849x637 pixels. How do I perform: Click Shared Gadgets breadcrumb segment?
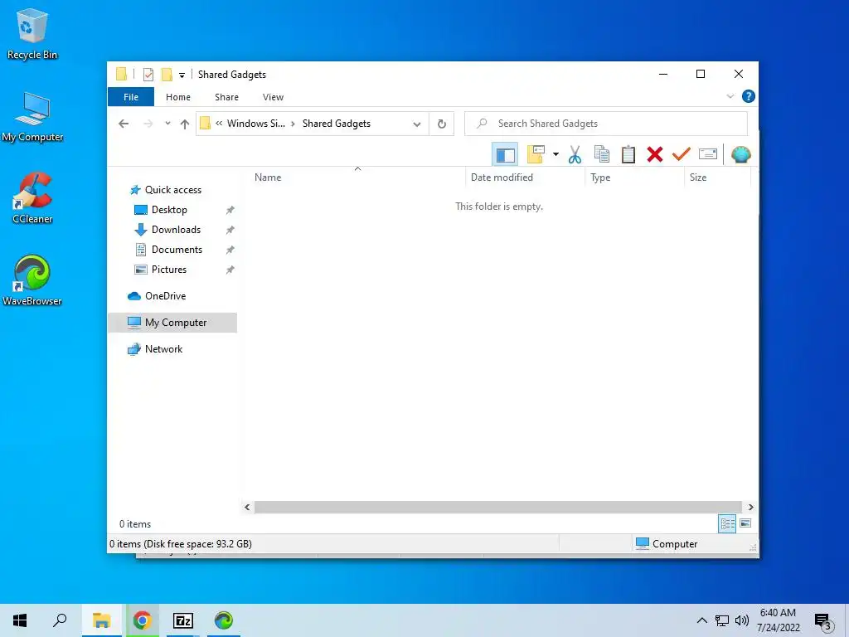point(337,124)
